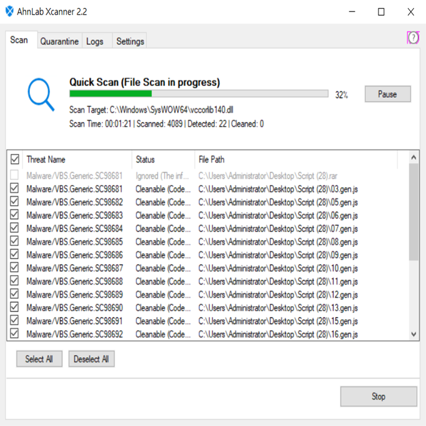Stop the running scan
This screenshot has height=426, width=426.
click(378, 396)
